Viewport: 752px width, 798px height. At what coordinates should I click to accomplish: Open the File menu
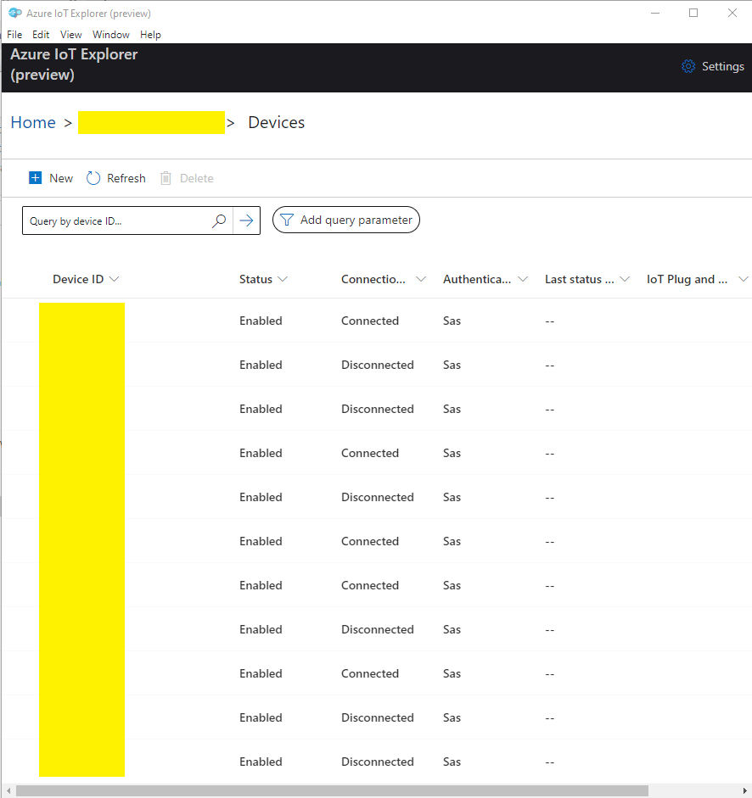14,35
